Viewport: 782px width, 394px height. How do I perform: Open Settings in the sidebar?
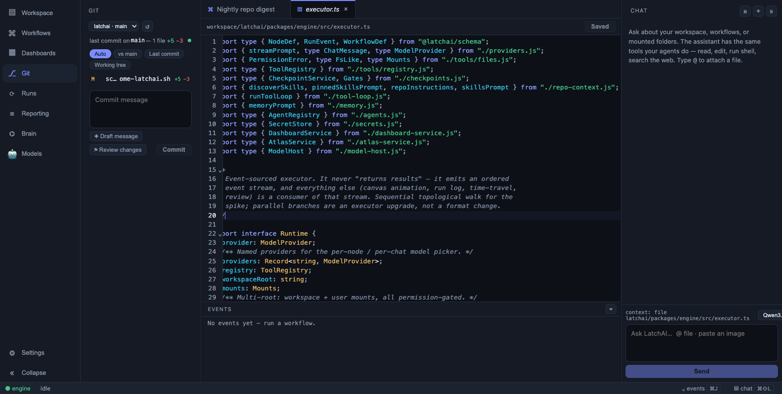point(39,352)
